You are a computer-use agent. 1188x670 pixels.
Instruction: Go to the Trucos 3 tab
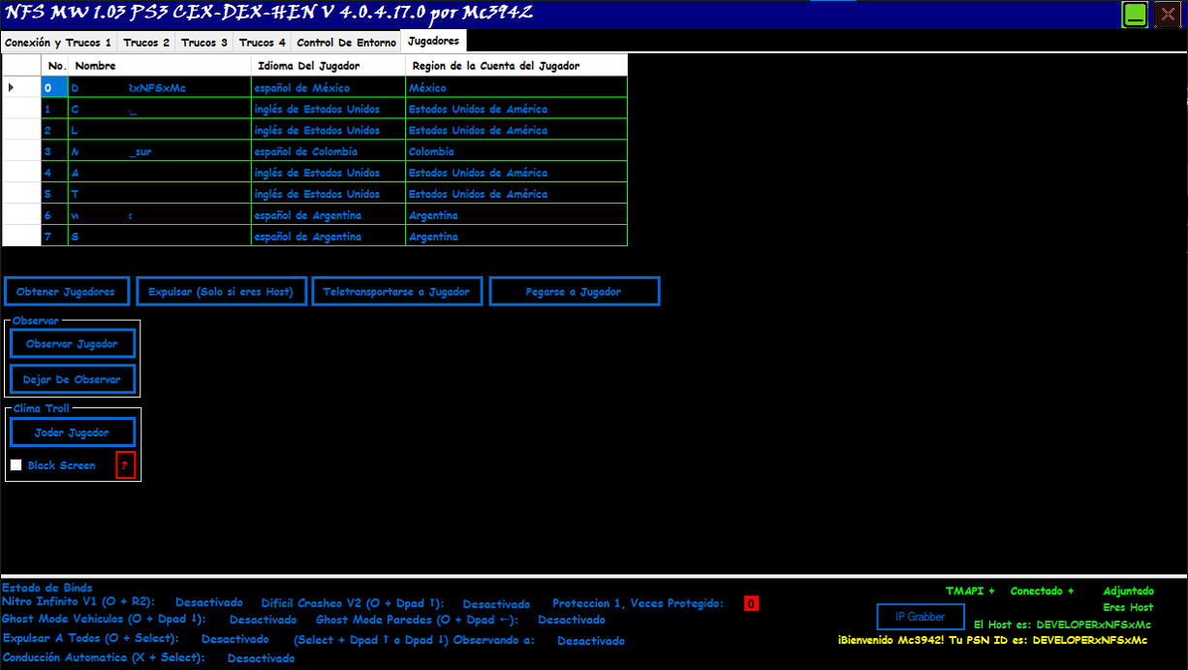[204, 43]
